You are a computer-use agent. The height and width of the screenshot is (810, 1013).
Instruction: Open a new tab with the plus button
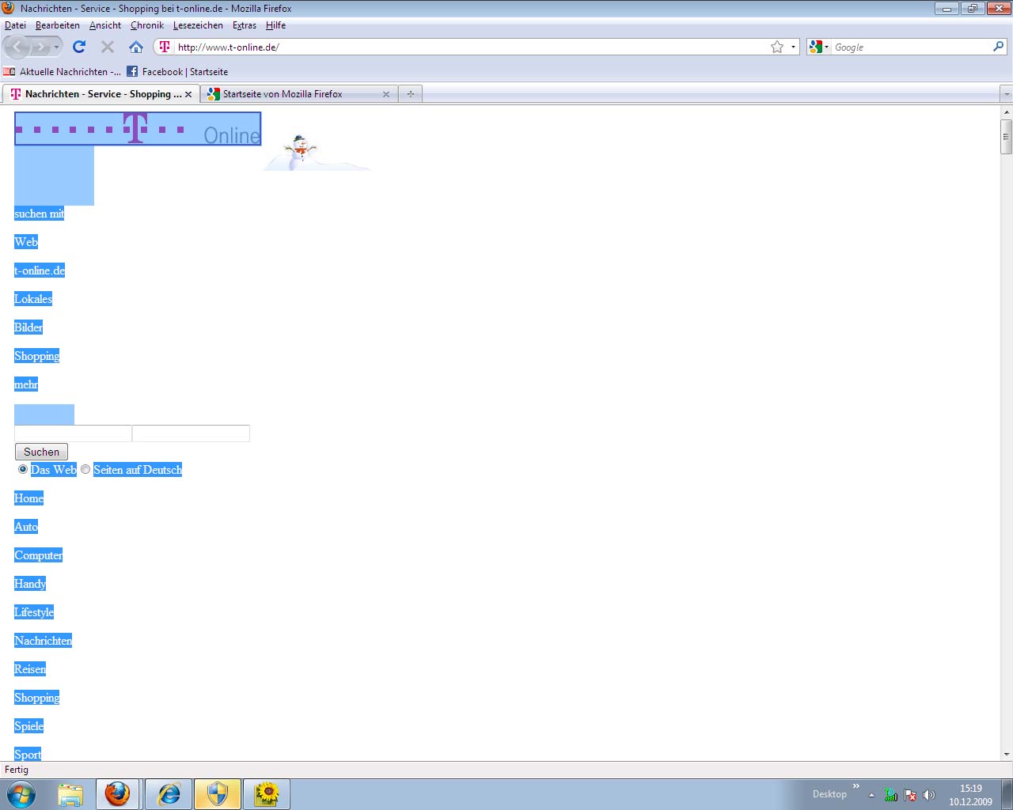(410, 94)
